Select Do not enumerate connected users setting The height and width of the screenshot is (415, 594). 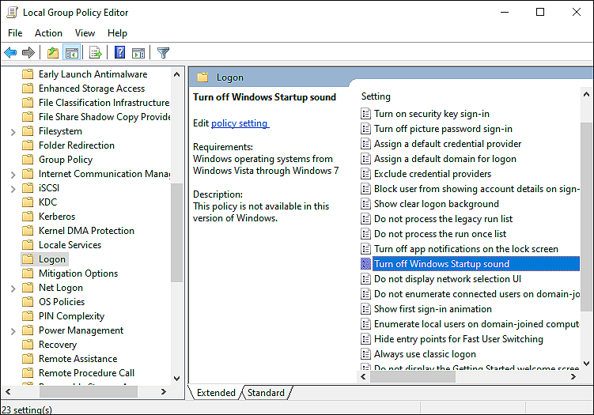tap(477, 294)
